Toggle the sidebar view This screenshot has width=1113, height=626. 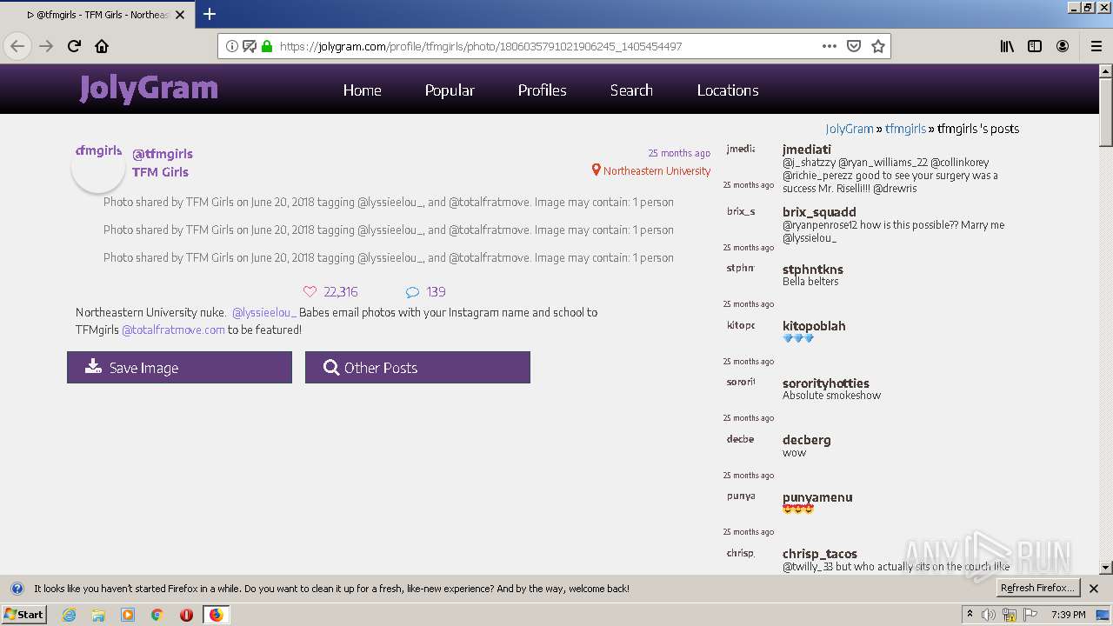point(1035,46)
